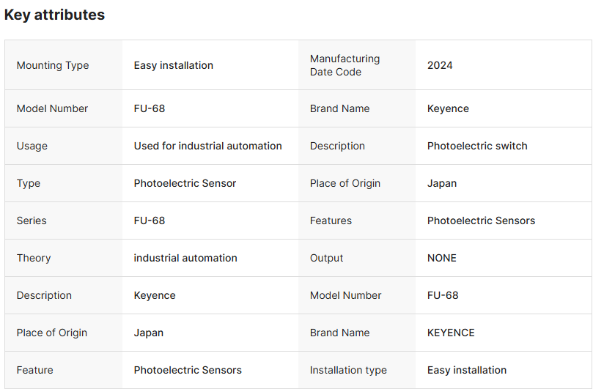Click the FU-68 value beside Series
Screen dimensions: 593x389
tap(150, 221)
